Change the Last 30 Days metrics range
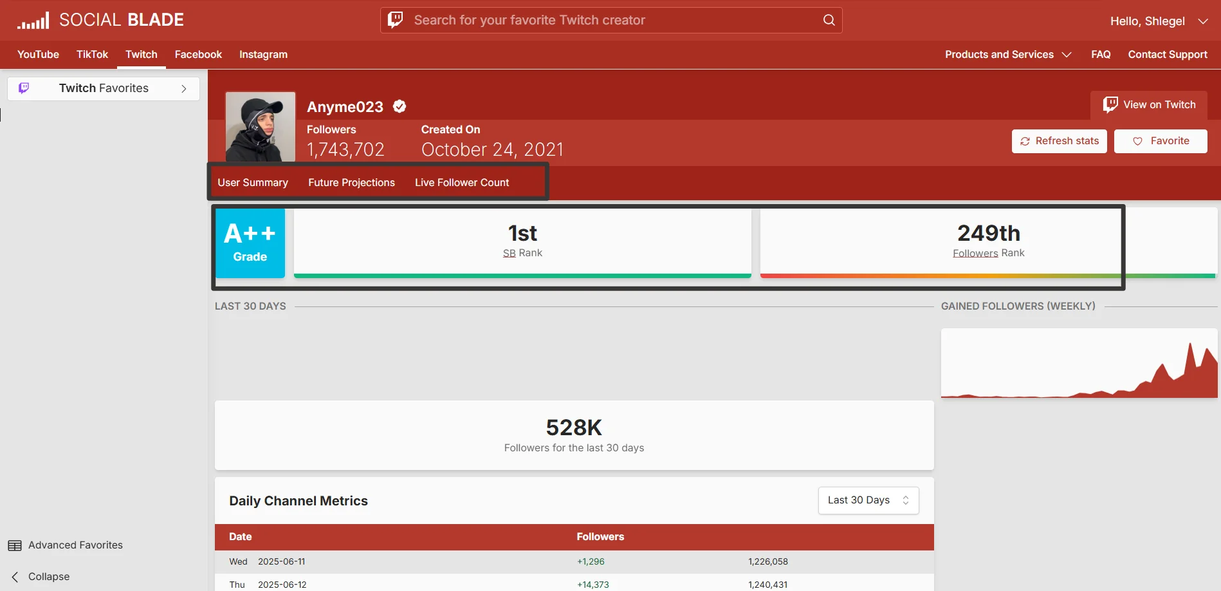Viewport: 1221px width, 591px height. coord(868,500)
